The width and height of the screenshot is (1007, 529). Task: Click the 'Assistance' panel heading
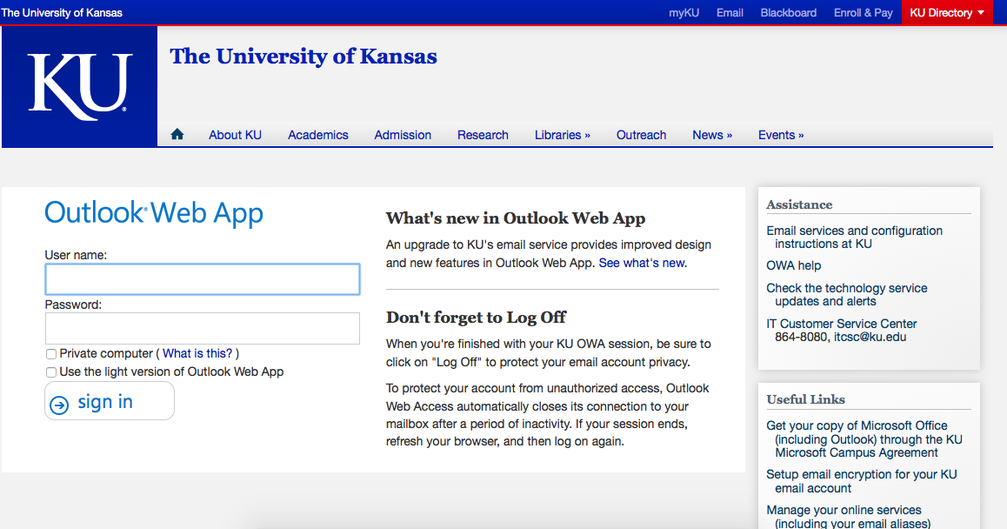pos(799,204)
